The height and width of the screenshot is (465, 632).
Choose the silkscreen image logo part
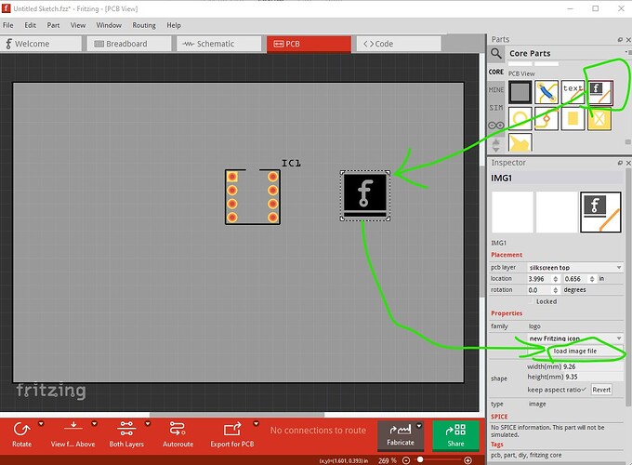(600, 92)
